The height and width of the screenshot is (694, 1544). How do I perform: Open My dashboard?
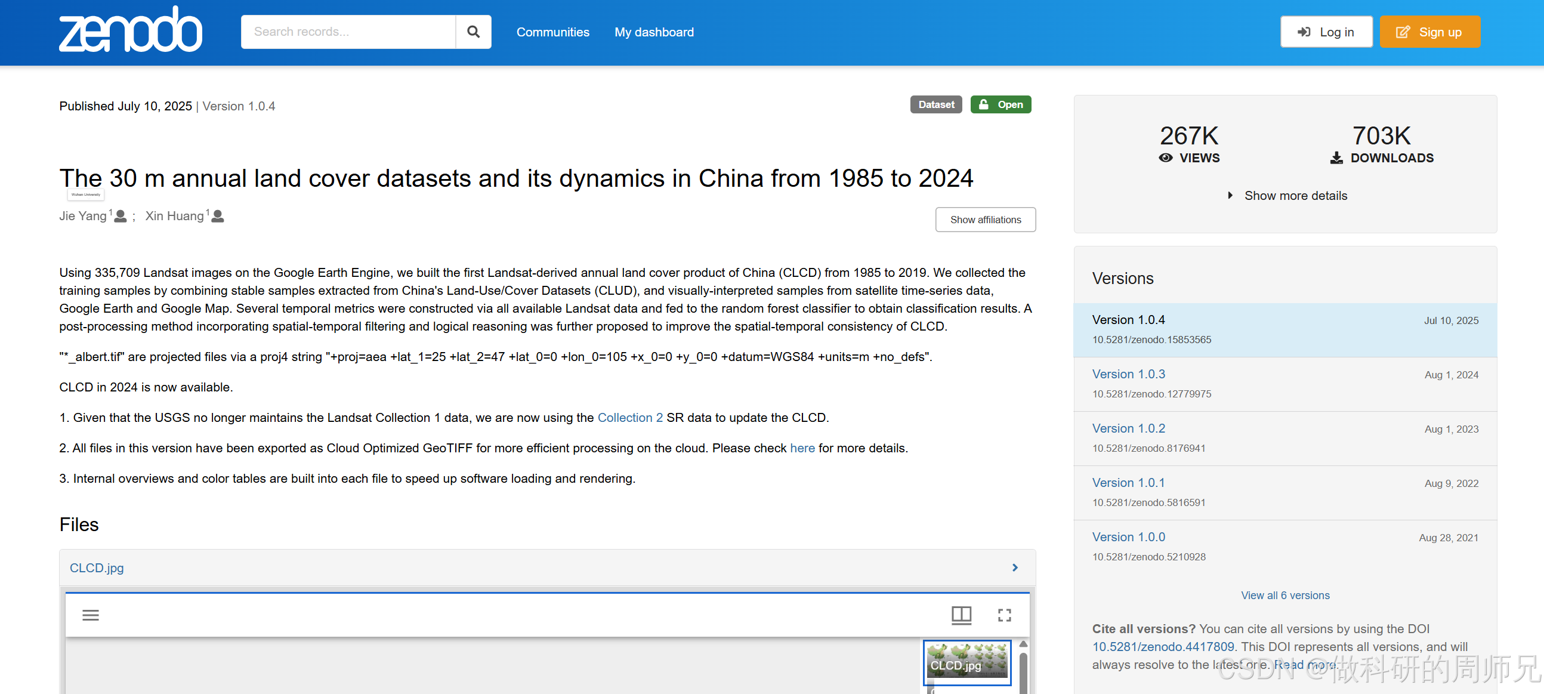653,32
